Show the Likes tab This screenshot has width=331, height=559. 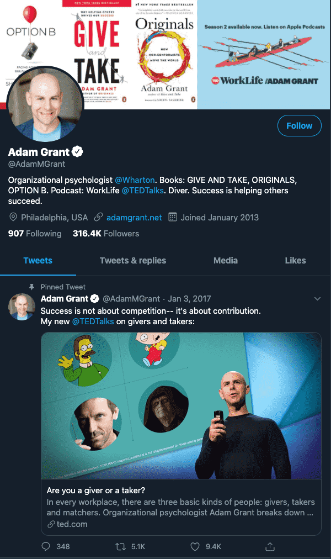point(295,261)
